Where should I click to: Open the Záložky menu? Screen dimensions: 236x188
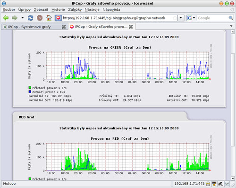click(75, 9)
